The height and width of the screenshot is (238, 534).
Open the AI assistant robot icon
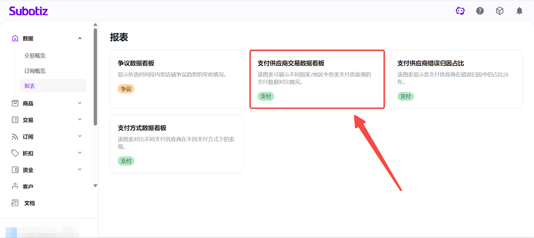click(460, 11)
